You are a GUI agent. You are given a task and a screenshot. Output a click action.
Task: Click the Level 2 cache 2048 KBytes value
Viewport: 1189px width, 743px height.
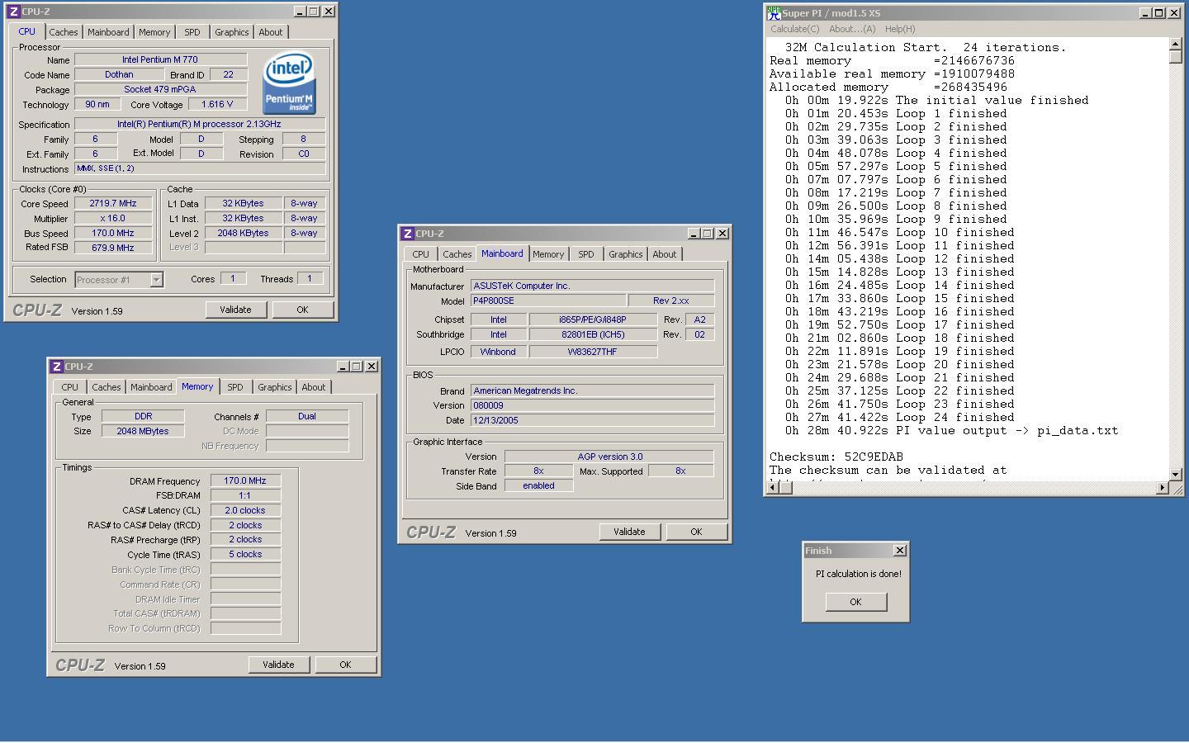(244, 233)
